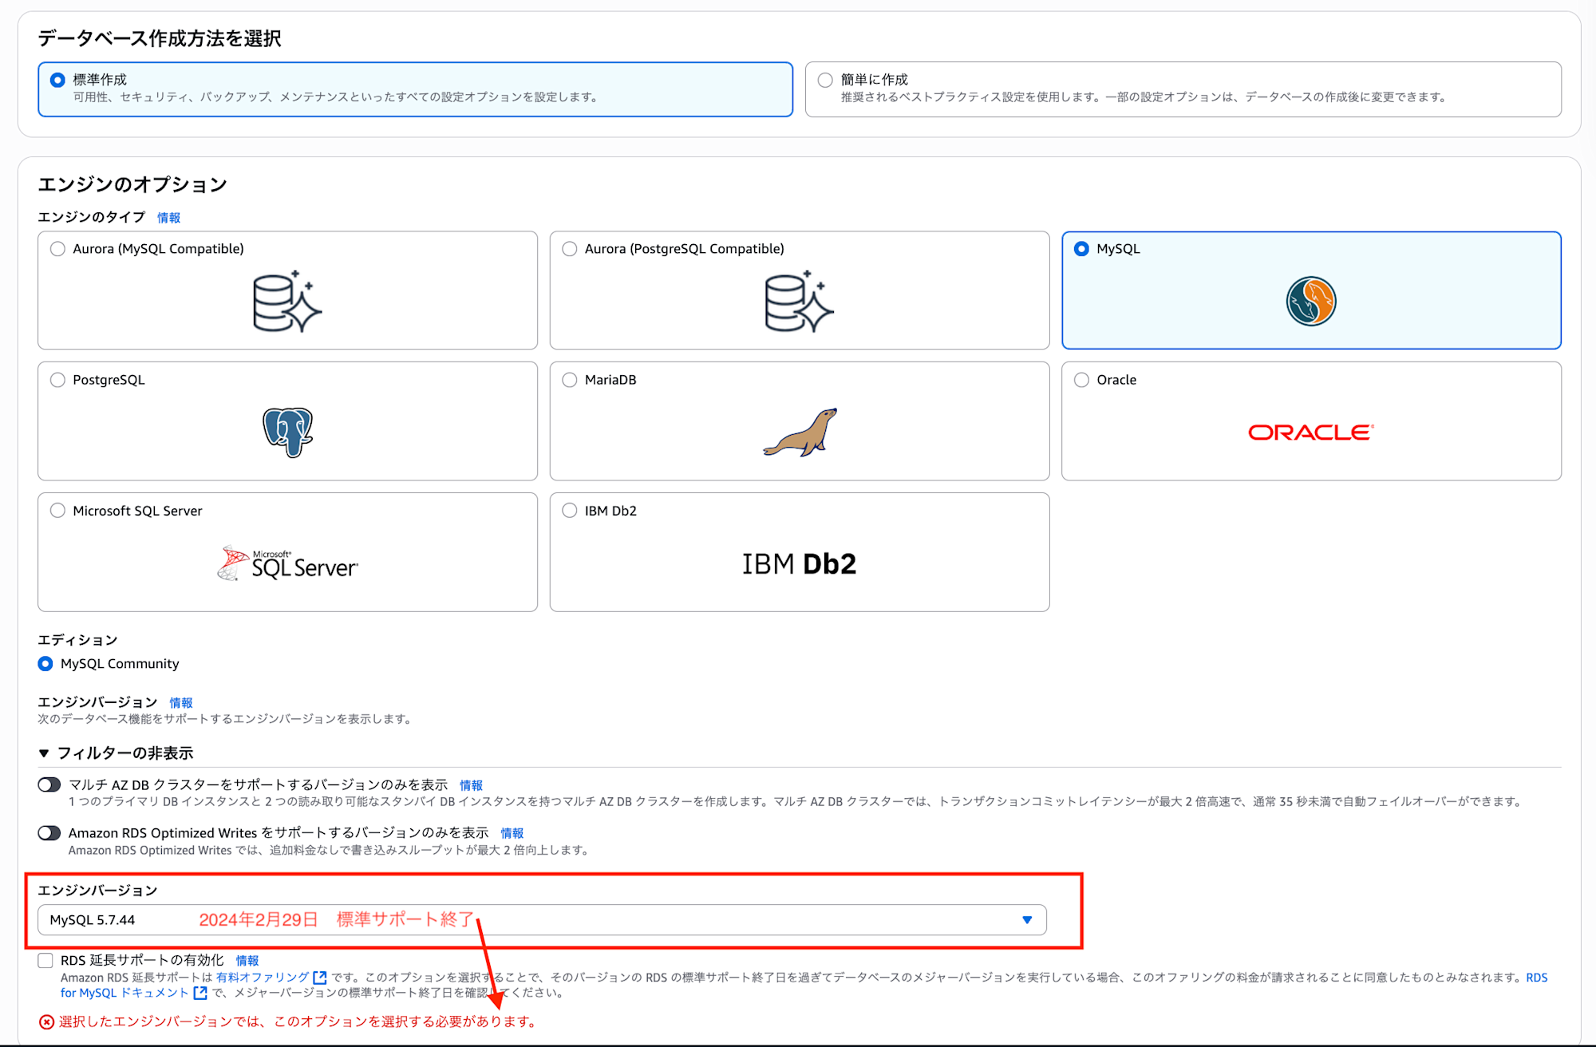The width and height of the screenshot is (1596, 1047).
Task: Click the Microsoft SQL Server logo
Action: point(288,563)
